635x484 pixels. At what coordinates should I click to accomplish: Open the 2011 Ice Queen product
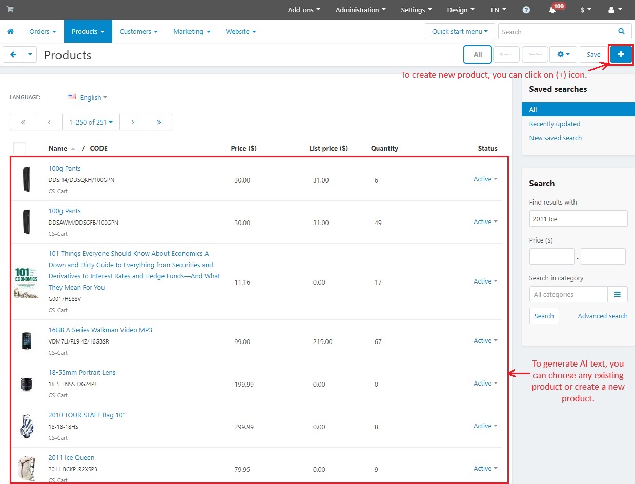[x=72, y=457]
